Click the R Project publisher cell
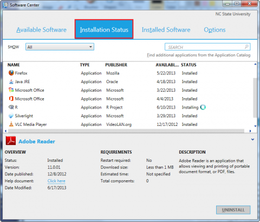Screen dimensions: 260x222 click(114, 107)
